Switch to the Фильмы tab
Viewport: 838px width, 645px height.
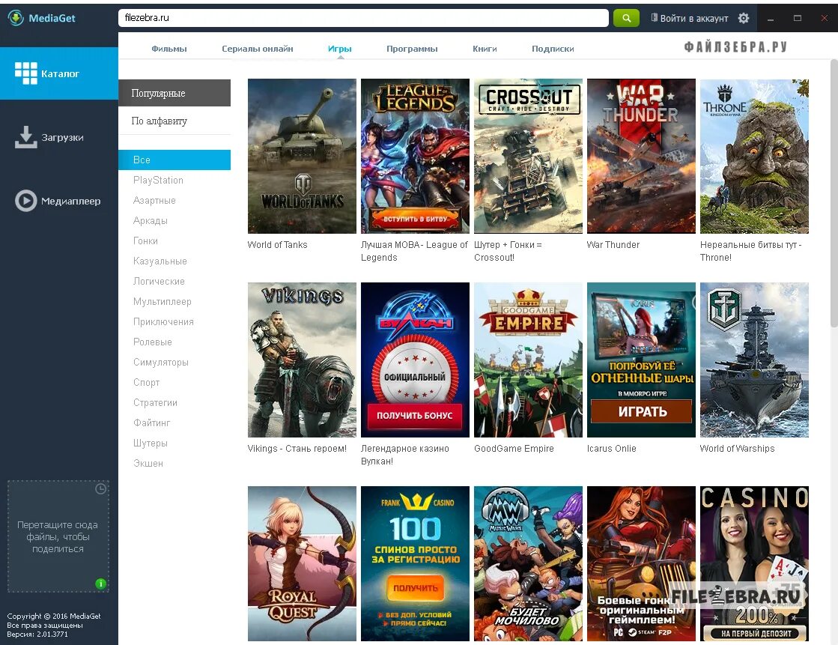pyautogui.click(x=169, y=49)
